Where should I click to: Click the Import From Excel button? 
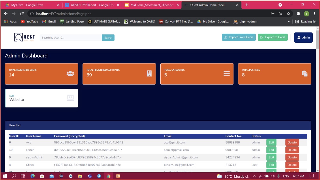click(x=239, y=37)
